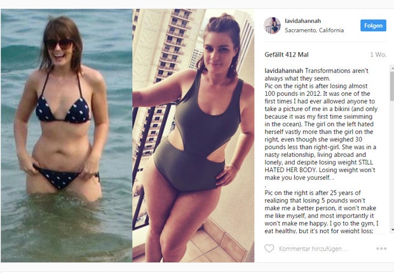Image resolution: width=394 pixels, height=273 pixels.
Task: Click the caption scrollbar down arrow
Action: pos(391,230)
